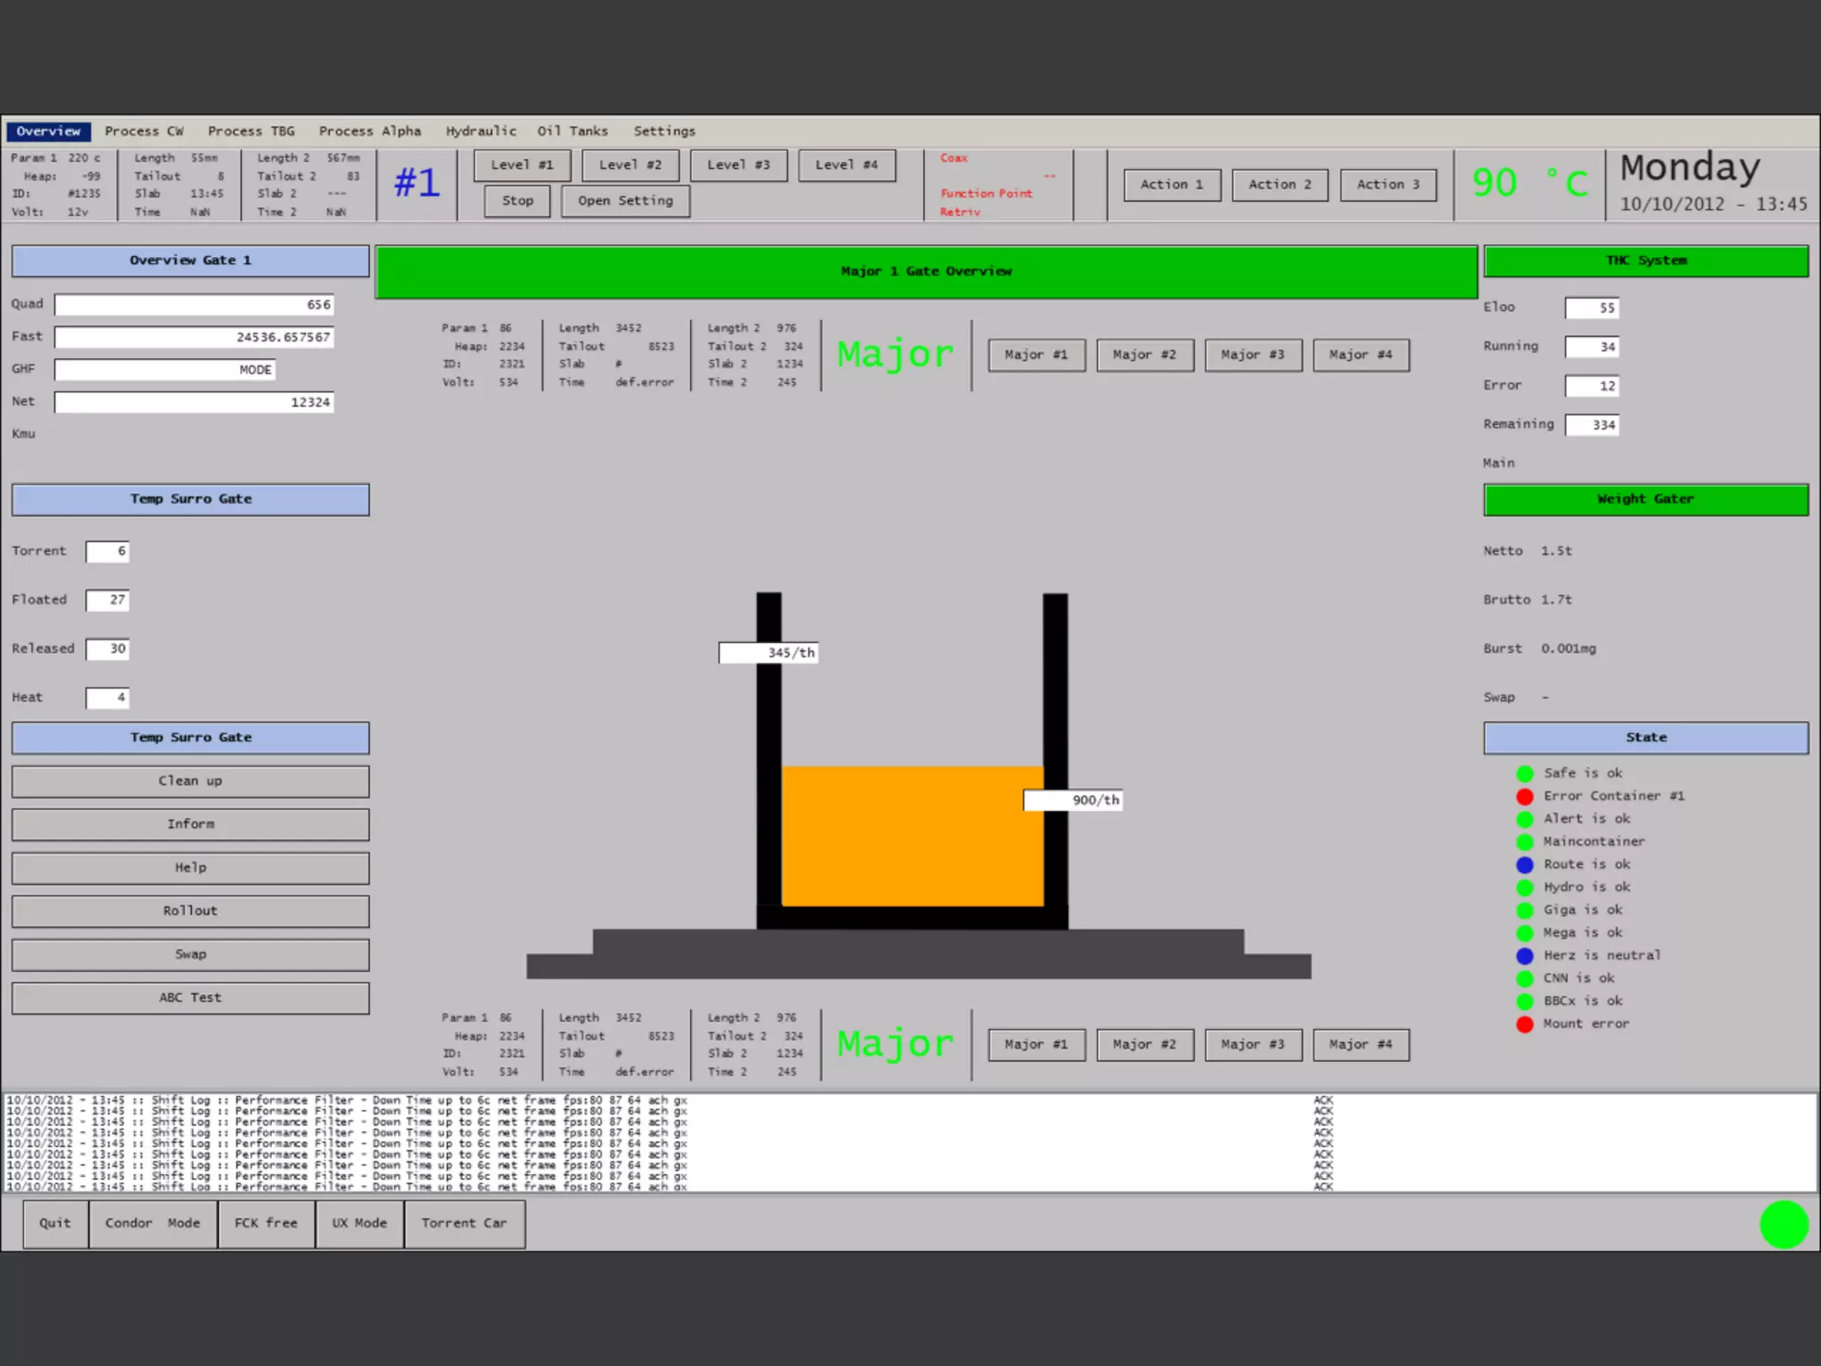Click the Open Setting button

tap(625, 201)
